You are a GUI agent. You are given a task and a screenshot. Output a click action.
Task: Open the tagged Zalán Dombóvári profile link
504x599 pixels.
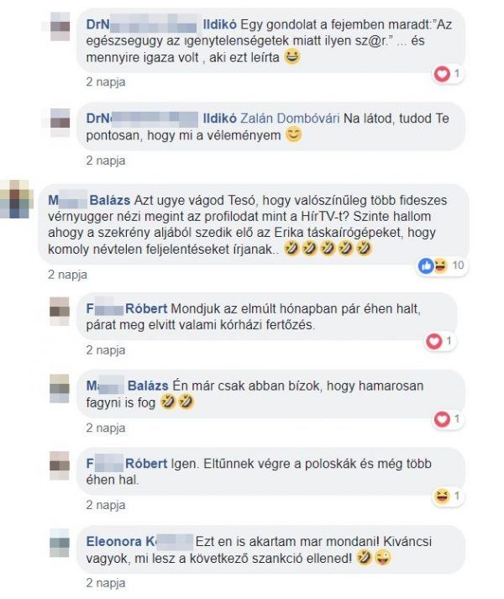[290, 118]
